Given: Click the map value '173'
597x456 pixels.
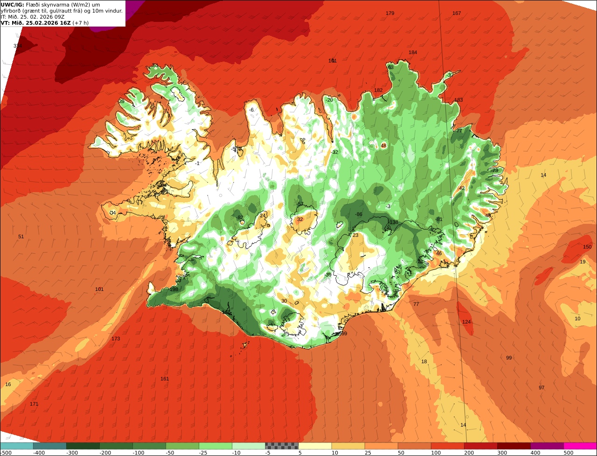Looking at the screenshot, I should [x=116, y=339].
